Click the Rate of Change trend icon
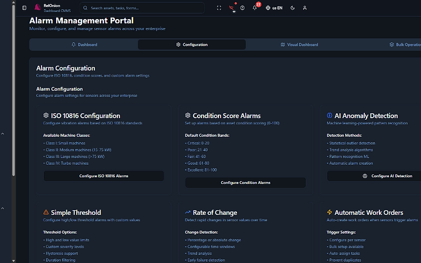This screenshot has height=263, width=421. [187, 212]
